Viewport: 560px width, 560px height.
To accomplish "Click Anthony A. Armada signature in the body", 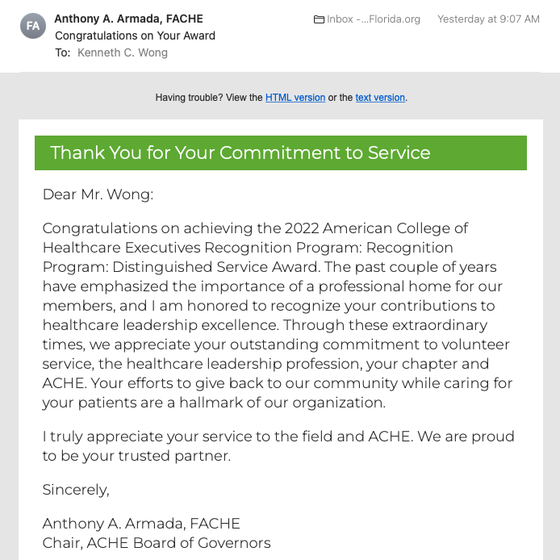I will pyautogui.click(x=141, y=524).
